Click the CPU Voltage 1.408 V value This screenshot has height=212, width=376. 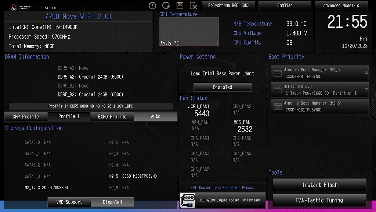tap(297, 33)
